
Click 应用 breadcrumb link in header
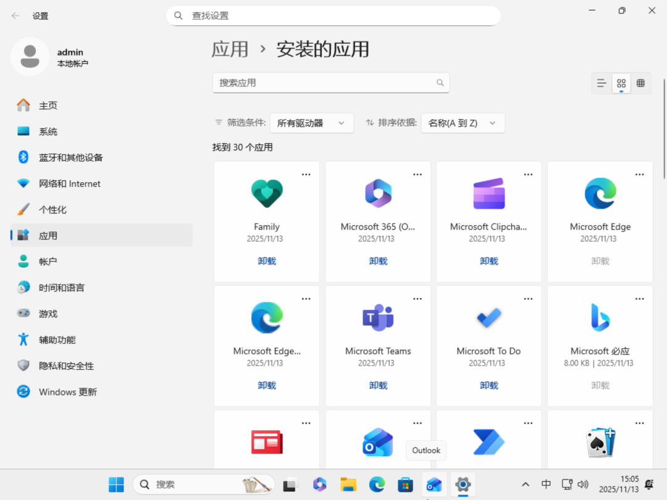tap(230, 49)
